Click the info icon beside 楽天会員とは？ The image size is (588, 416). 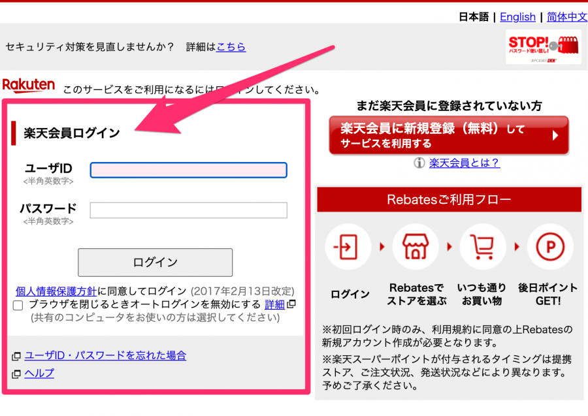tap(419, 163)
